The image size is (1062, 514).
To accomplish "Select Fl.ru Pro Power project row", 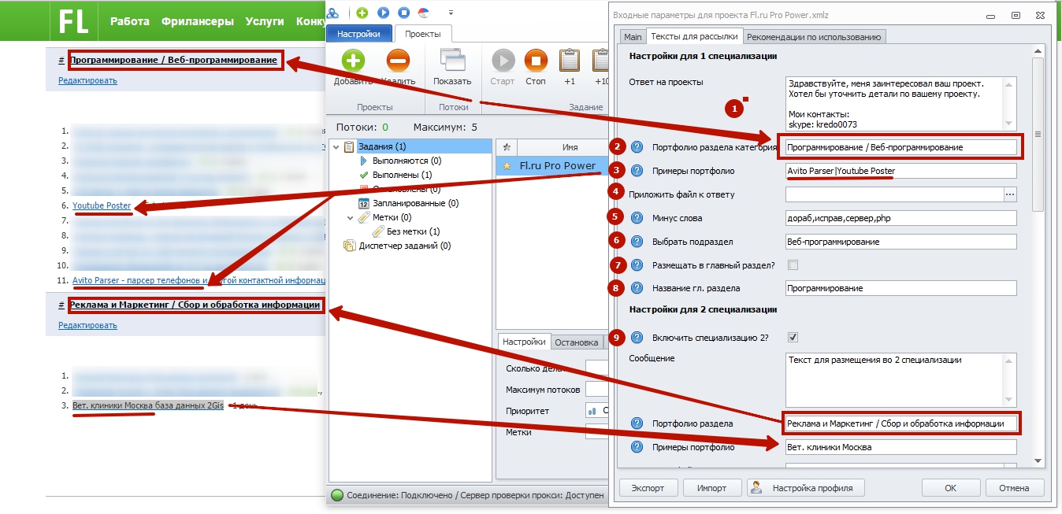I will click(x=551, y=166).
